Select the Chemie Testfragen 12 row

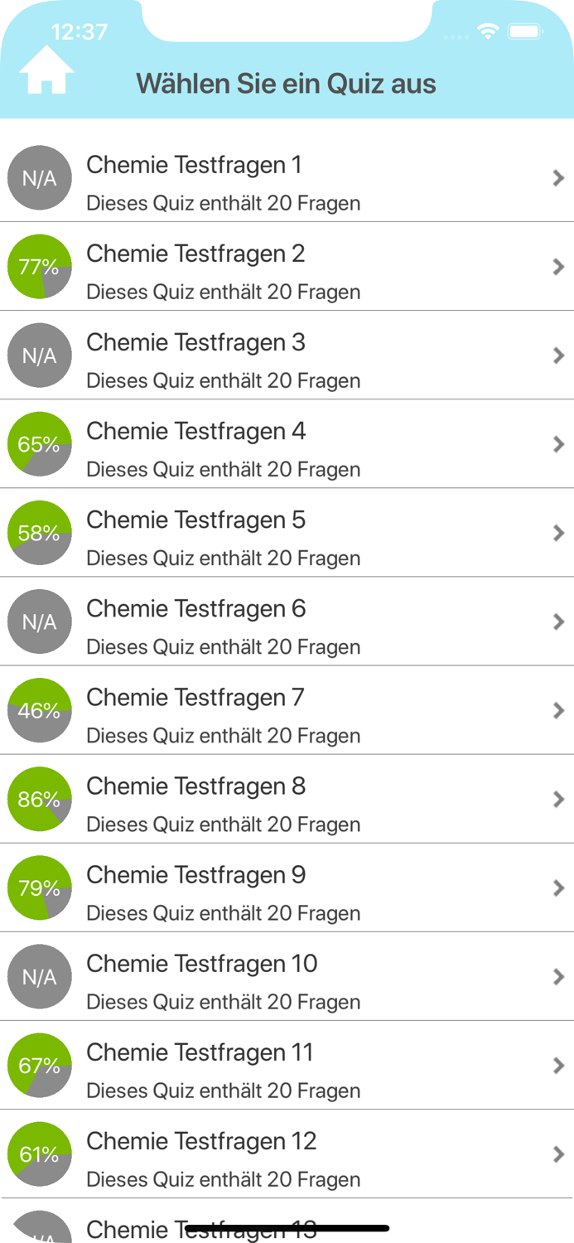[248, 1154]
